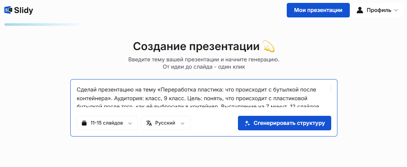Expand the slide count chevron arrow
This screenshot has width=407, height=167.
click(x=130, y=123)
